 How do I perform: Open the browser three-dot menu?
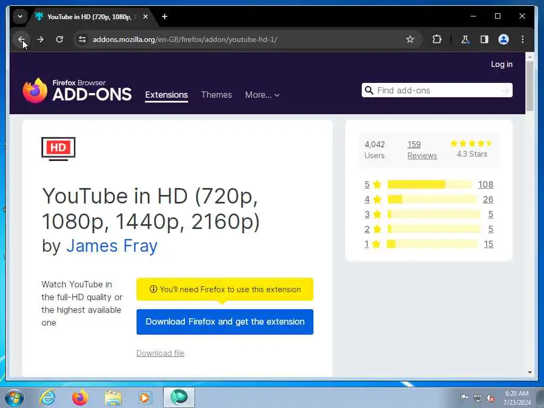(523, 39)
